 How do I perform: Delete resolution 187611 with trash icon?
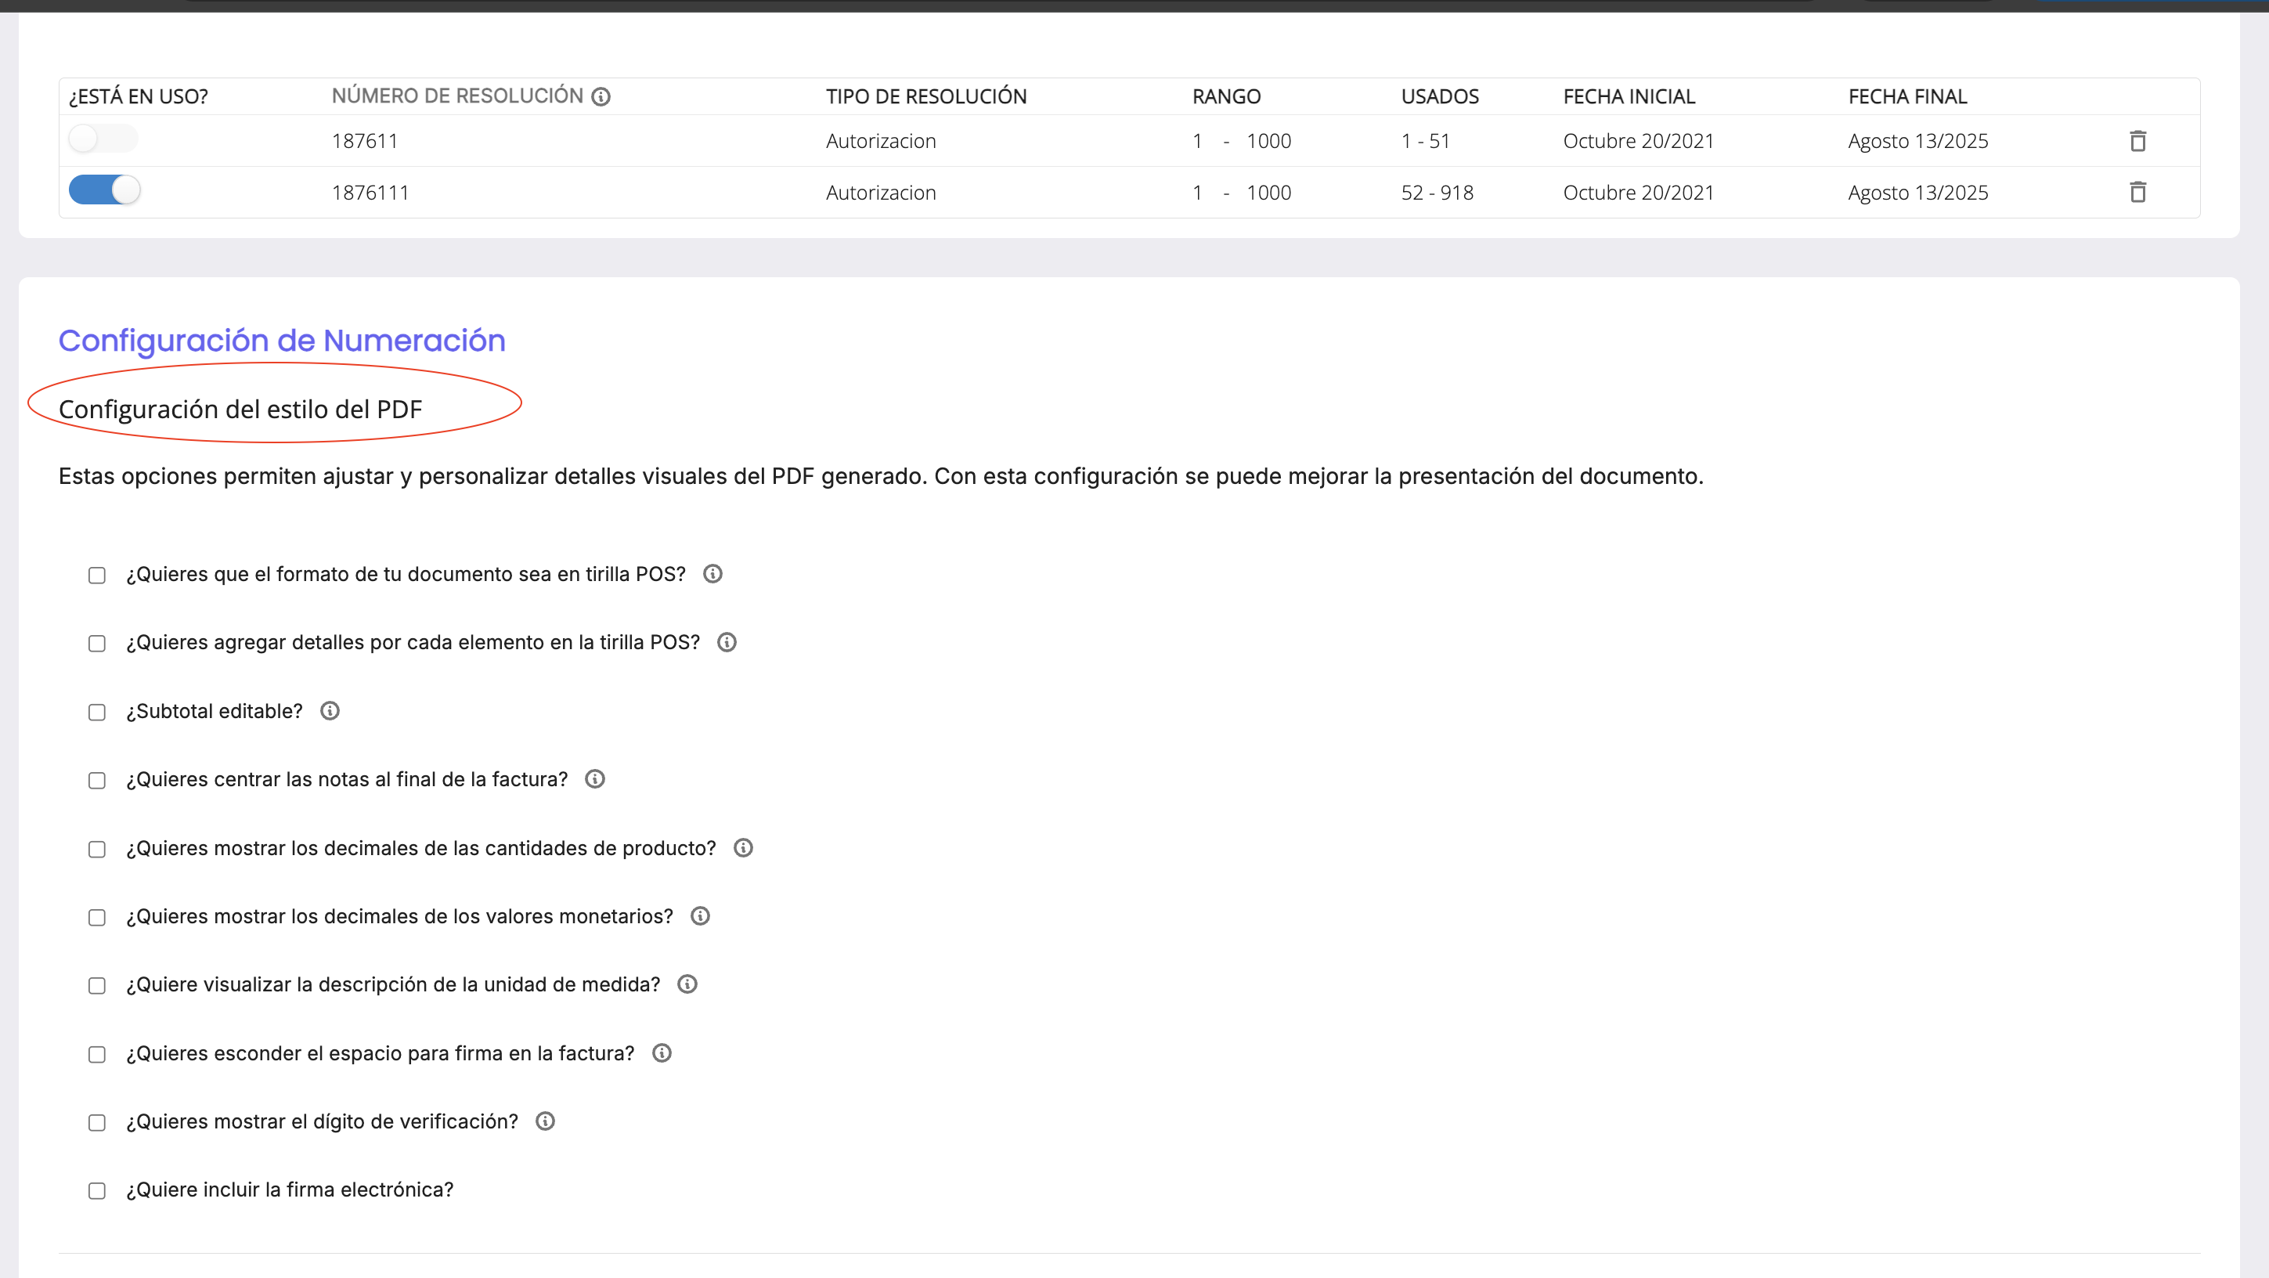pyautogui.click(x=2137, y=141)
